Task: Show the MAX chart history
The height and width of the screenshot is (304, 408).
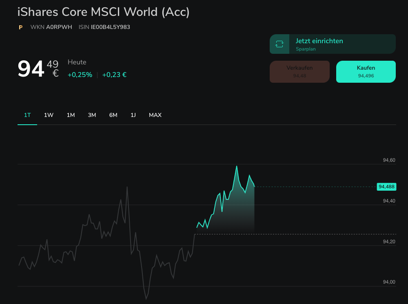Action: click(x=155, y=115)
